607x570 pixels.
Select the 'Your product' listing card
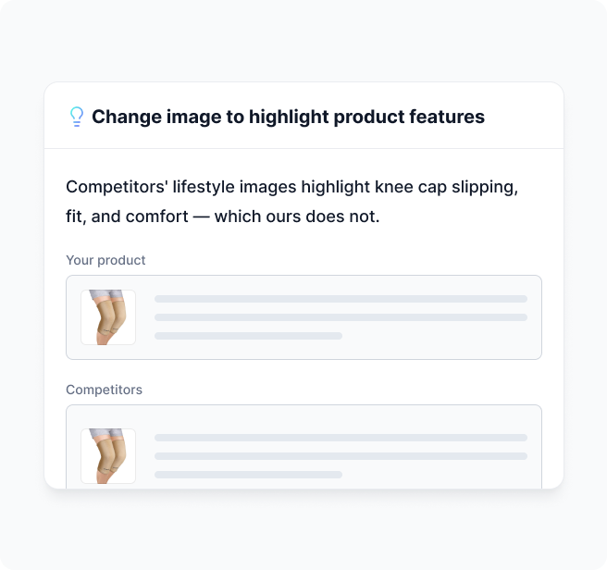click(x=303, y=317)
